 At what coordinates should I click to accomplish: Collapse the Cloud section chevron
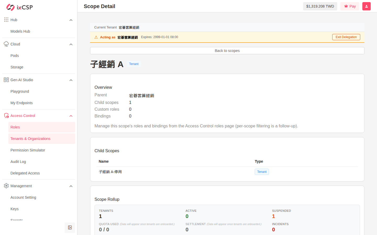(x=71, y=44)
